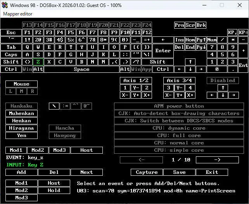Select the Hom (Home) key
This screenshot has width=249, height=204.
[x=190, y=39]
